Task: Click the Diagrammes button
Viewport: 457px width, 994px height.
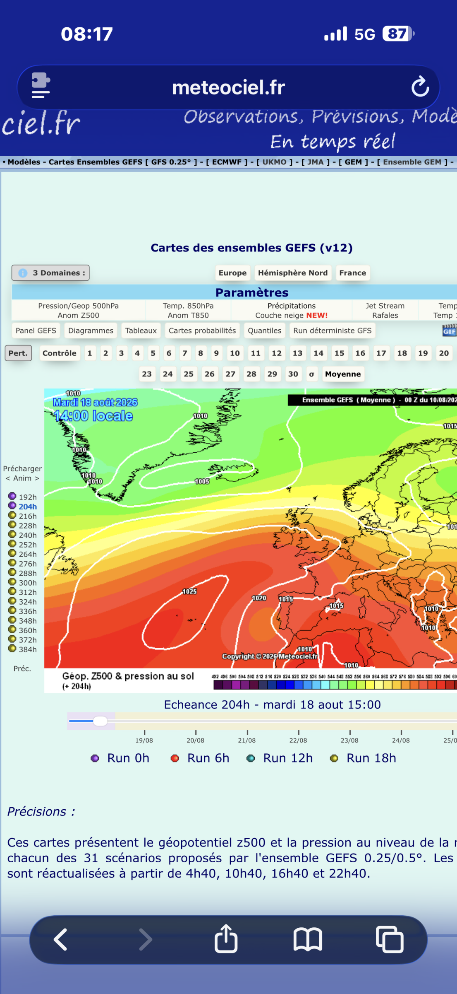Action: pos(91,331)
